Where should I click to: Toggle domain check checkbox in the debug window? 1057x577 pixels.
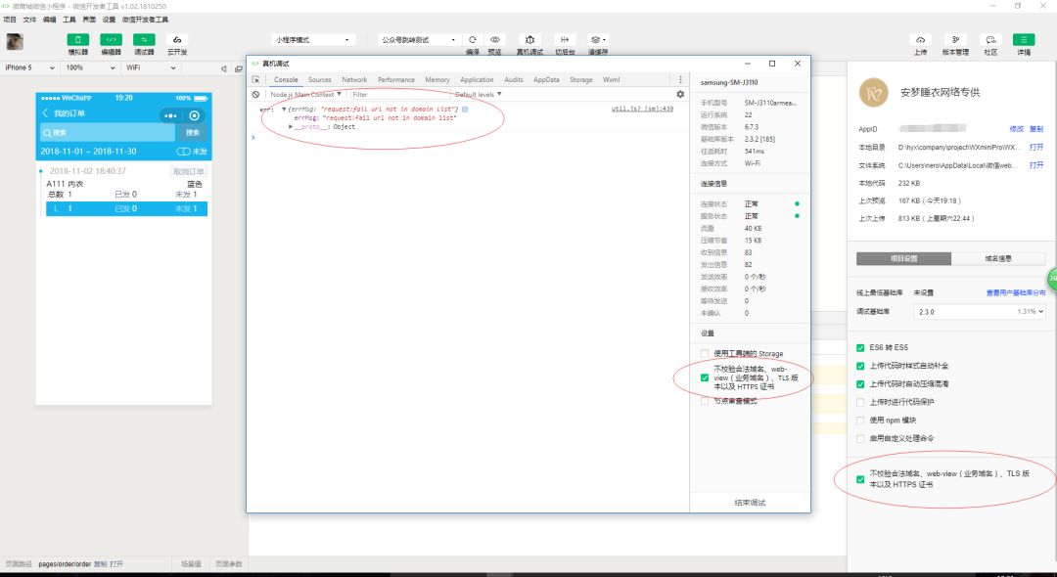[705, 377]
